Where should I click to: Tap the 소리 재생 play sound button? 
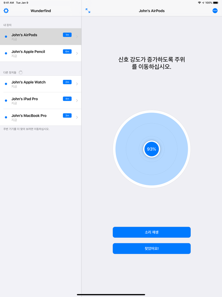coord(152,232)
